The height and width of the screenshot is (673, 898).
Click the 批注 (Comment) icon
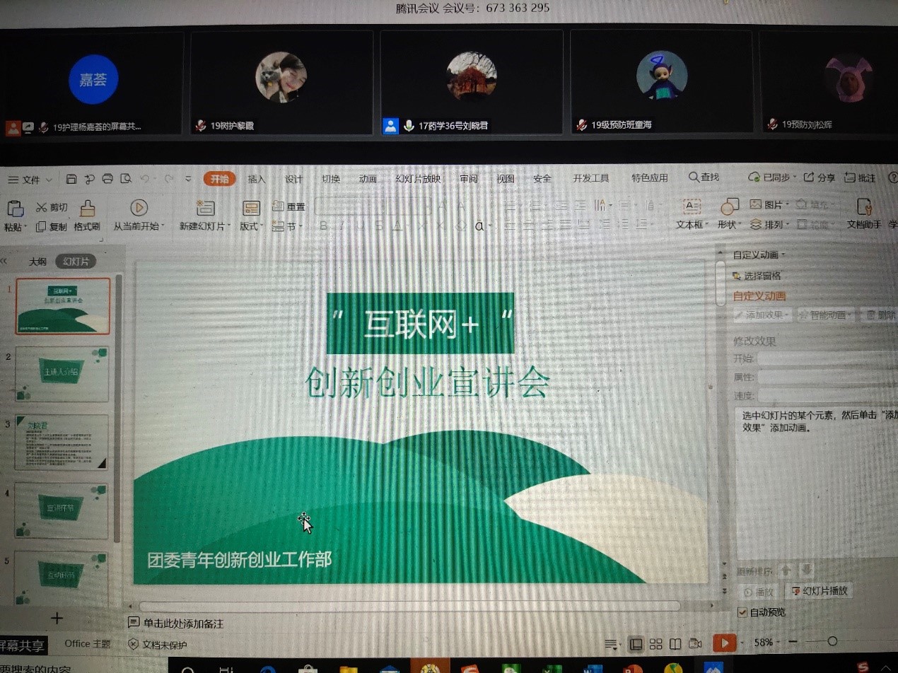(860, 178)
